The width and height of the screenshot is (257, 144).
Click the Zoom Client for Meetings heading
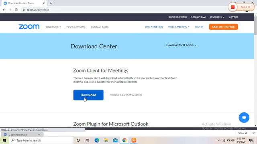click(101, 70)
